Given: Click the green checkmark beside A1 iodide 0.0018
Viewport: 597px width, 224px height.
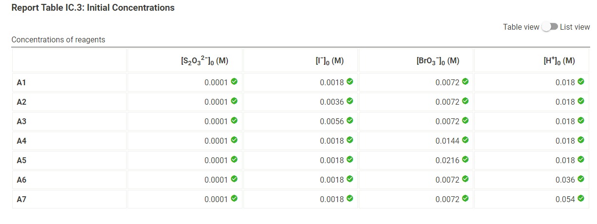Looking at the screenshot, I should [350, 82].
